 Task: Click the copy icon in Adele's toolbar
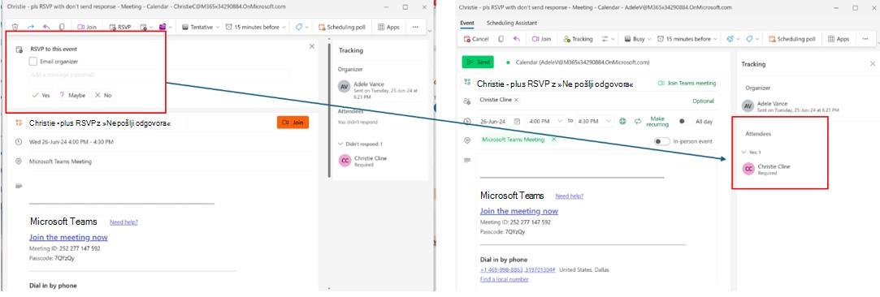tap(501, 39)
